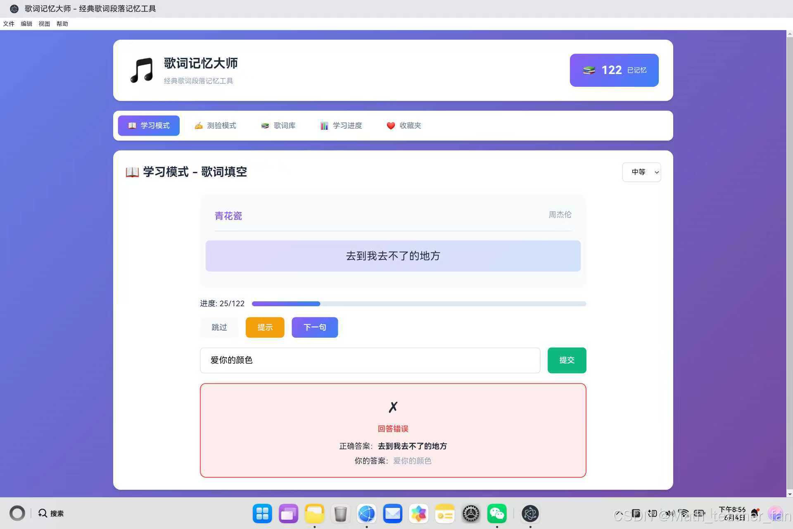Open the colorful photos app in dock
Screen dimensions: 793x529
418,514
